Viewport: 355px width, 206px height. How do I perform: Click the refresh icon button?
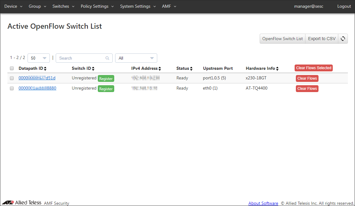(x=343, y=39)
